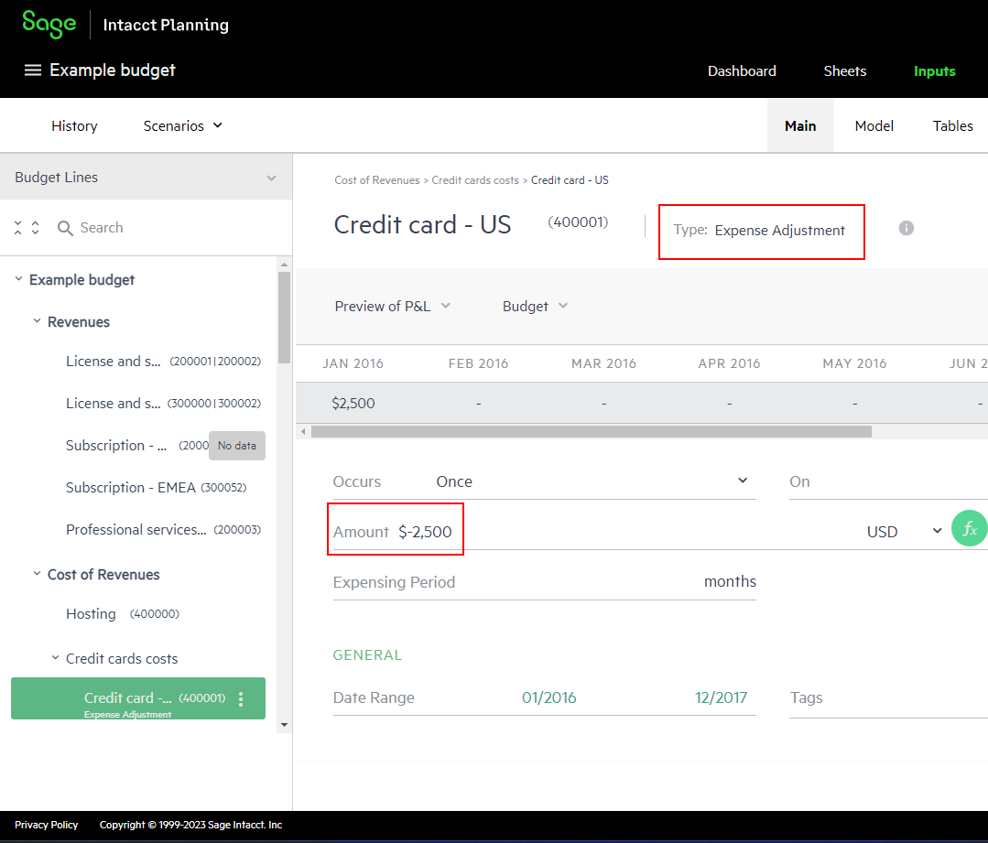Open the three-dot menu on Credit card row
This screenshot has width=988, height=843.
click(x=241, y=698)
